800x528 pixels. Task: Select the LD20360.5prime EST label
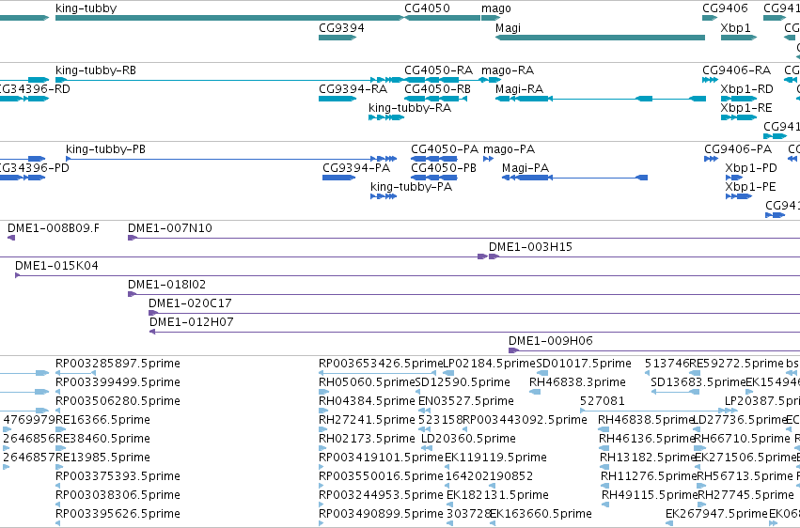468,440
